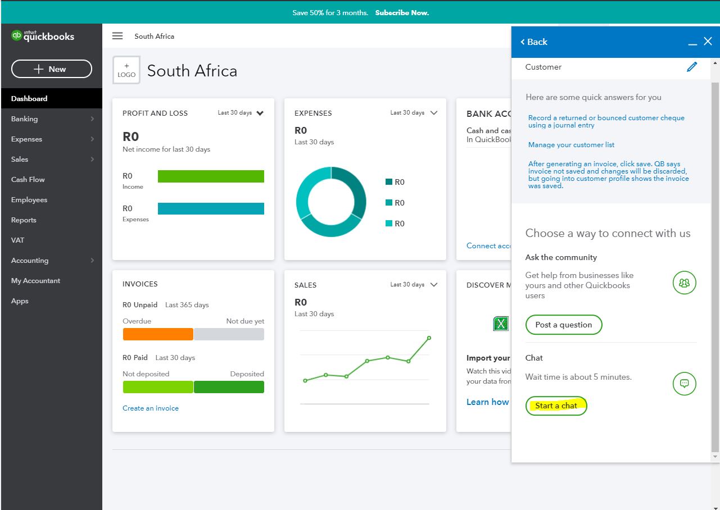Click the add LOGO placeholder box
This screenshot has height=510, width=720.
[x=126, y=70]
